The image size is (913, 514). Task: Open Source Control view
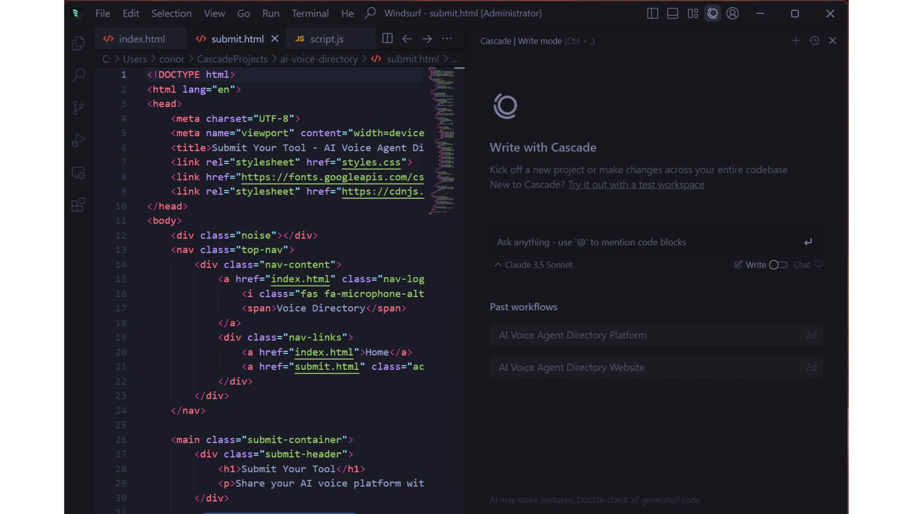78,108
